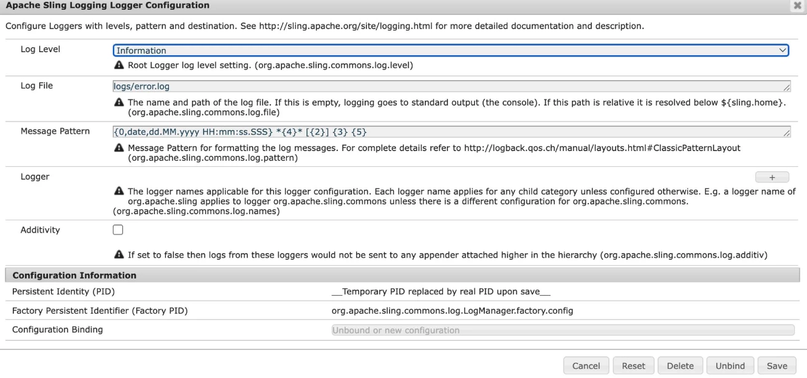This screenshot has height=378, width=807.
Task: Click the Configuration Binding label
Action: tap(58, 330)
